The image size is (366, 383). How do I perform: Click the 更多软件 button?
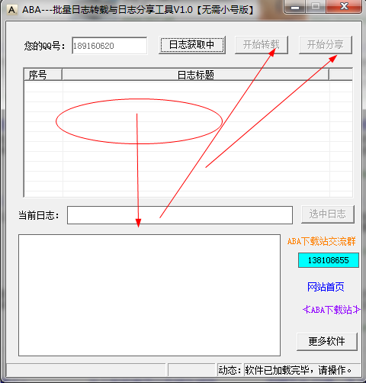pyautogui.click(x=327, y=341)
